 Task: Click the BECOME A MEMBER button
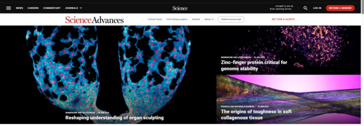340,8
